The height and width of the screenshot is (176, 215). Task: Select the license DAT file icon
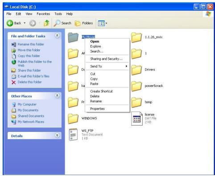tap(137, 119)
